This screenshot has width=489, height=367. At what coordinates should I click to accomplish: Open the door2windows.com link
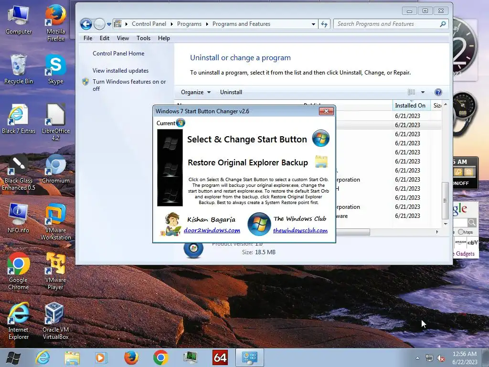[212, 230]
